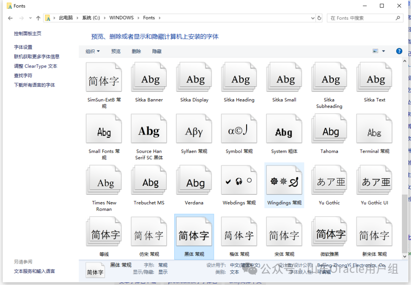The image size is (411, 285).
Task: Select the System bold font icon
Action: pyautogui.click(x=284, y=128)
